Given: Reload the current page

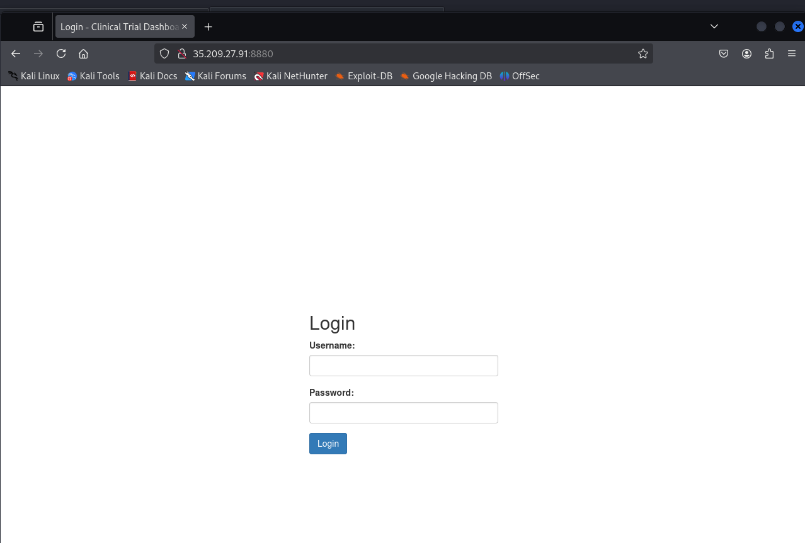Looking at the screenshot, I should coord(61,54).
